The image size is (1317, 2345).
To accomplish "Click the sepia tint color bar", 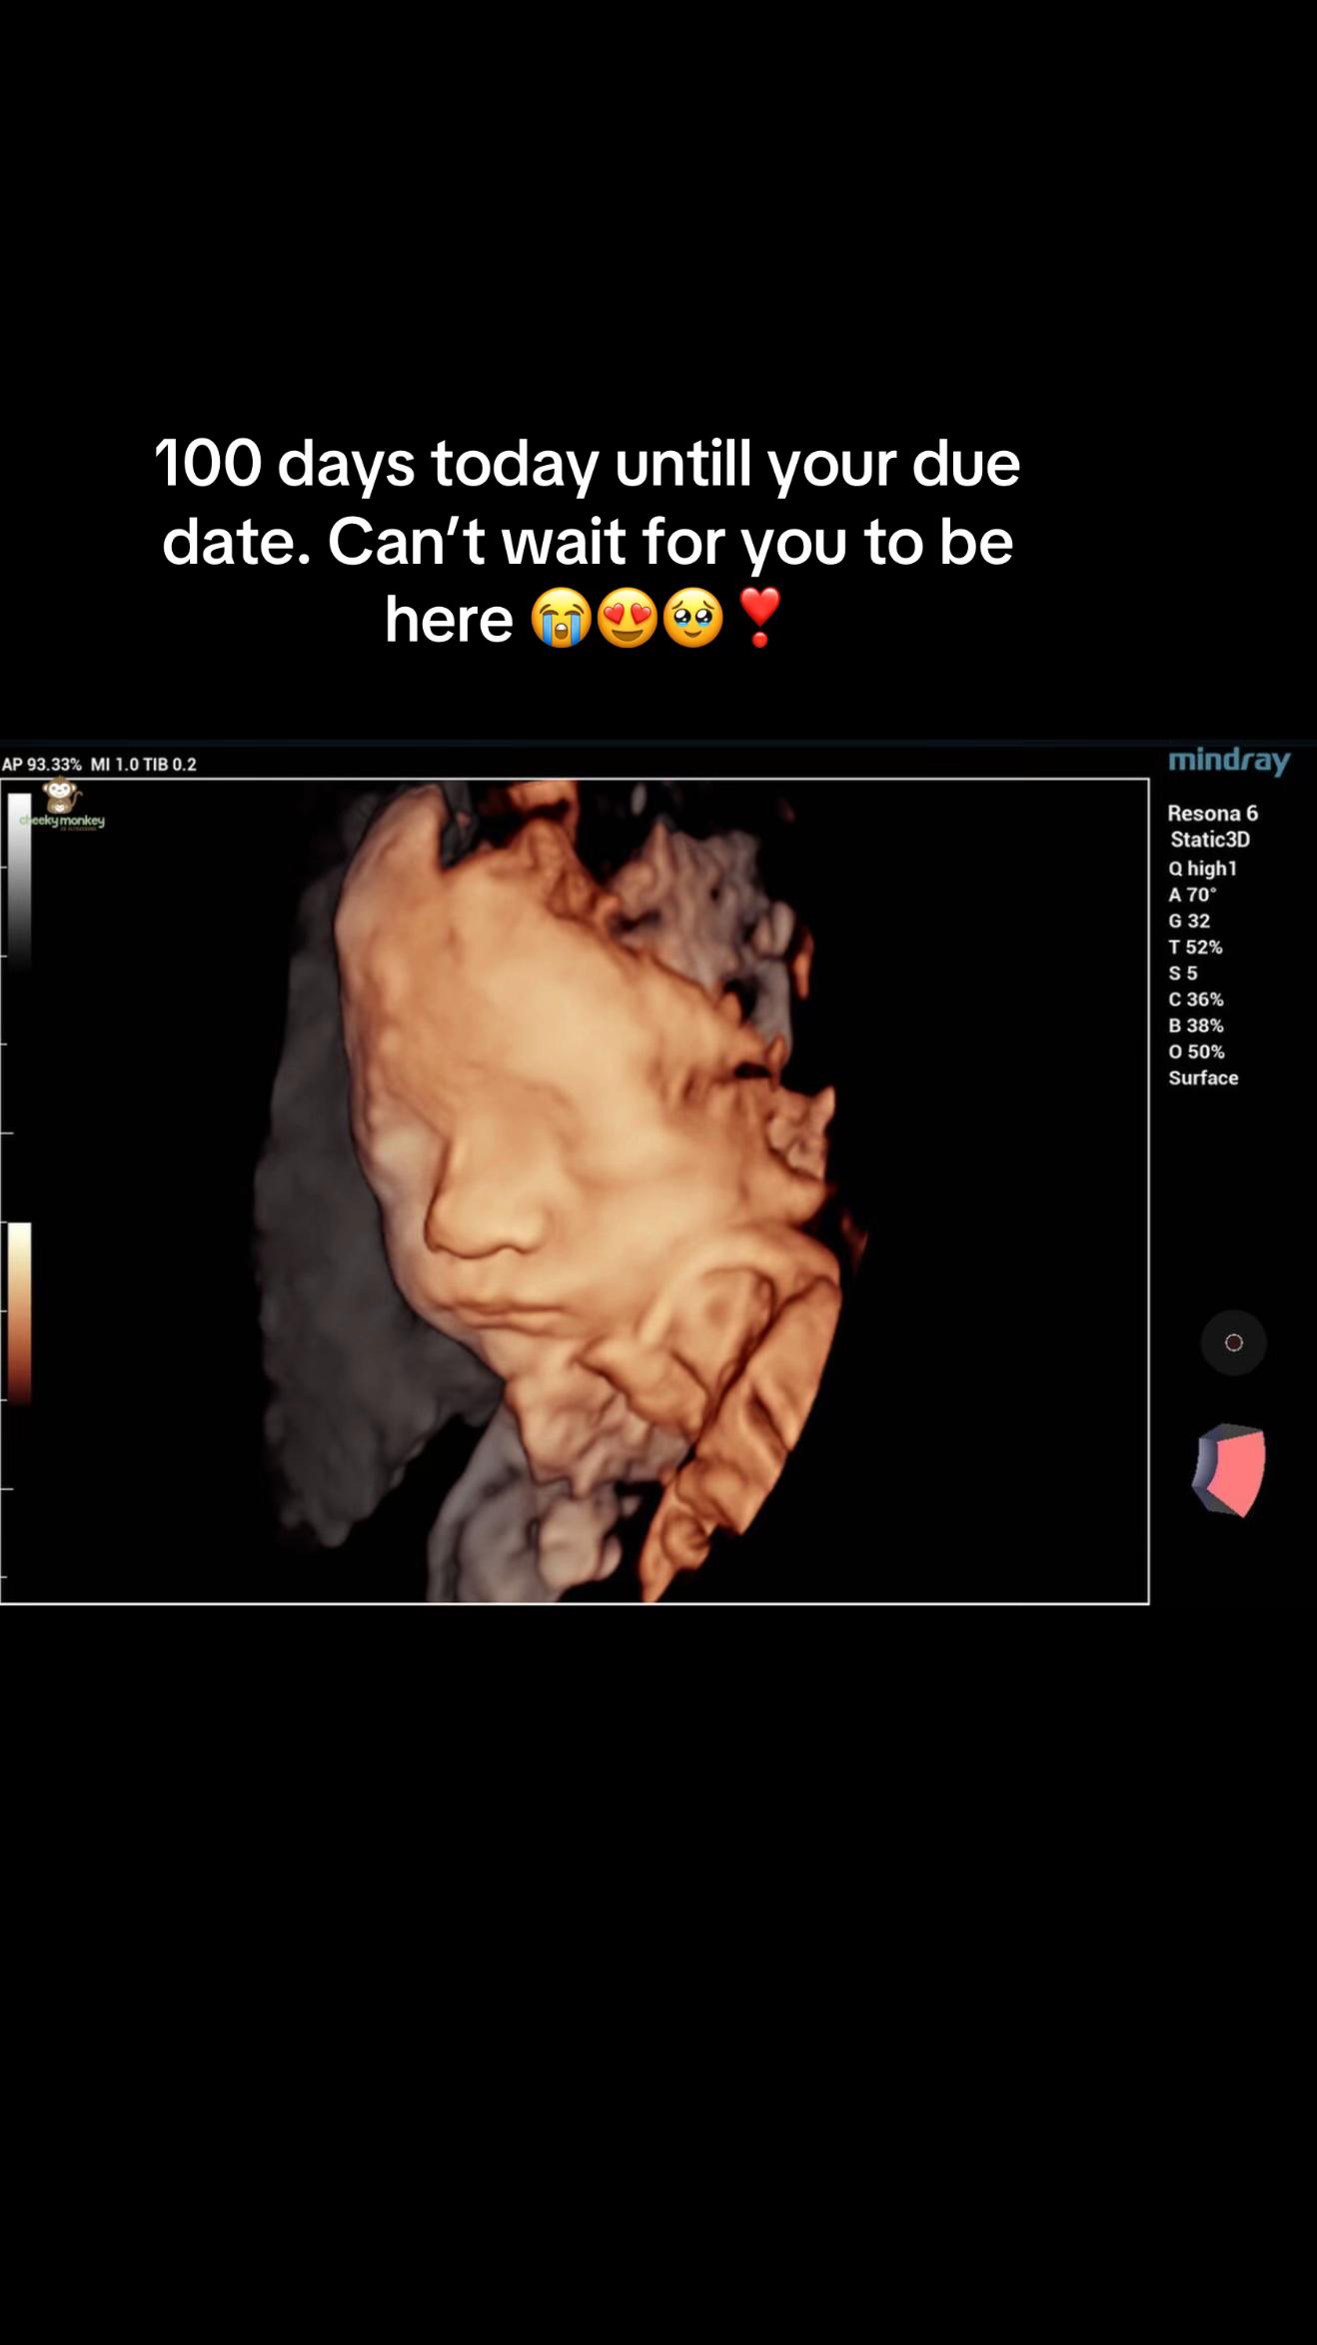I will pos(20,1312).
